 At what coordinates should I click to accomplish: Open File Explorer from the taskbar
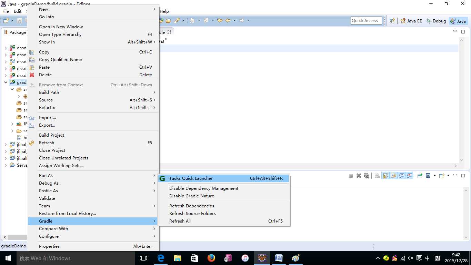tap(177, 258)
